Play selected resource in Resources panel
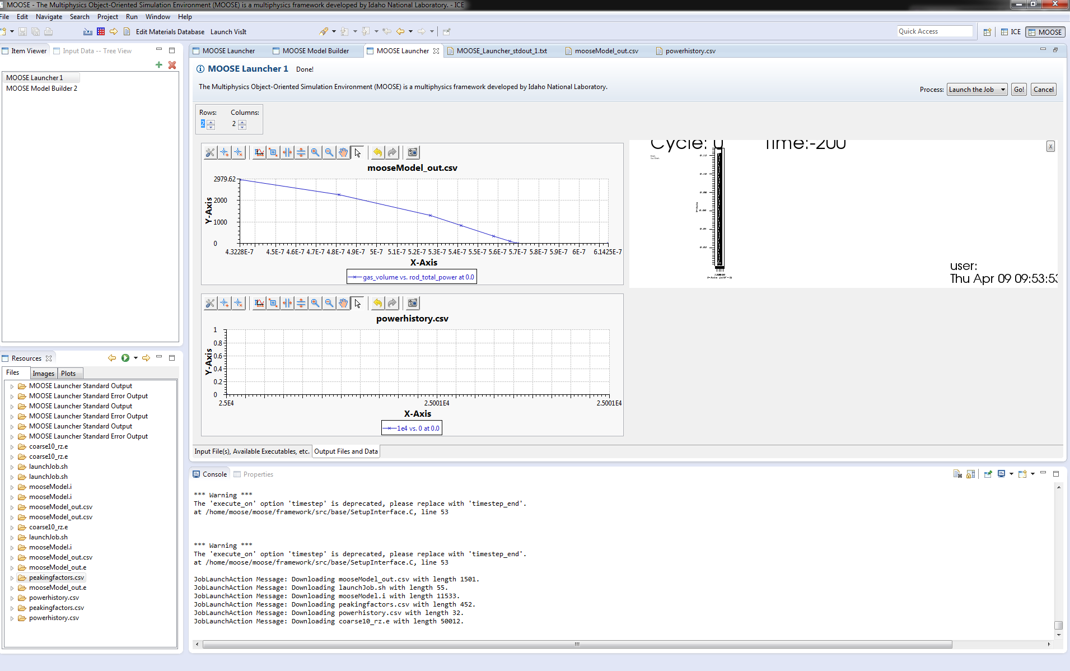This screenshot has height=671, width=1070. pos(125,358)
